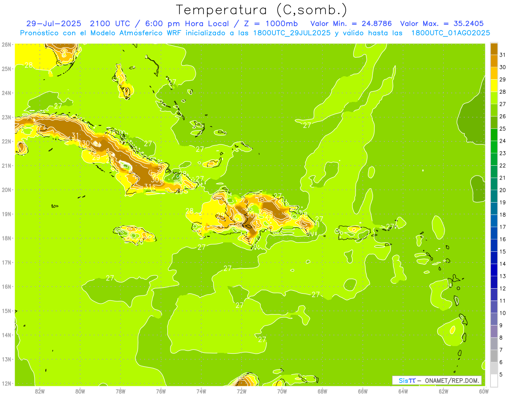Select the date text "29-Jul-2025"
The height and width of the screenshot is (397, 514).
click(x=54, y=24)
